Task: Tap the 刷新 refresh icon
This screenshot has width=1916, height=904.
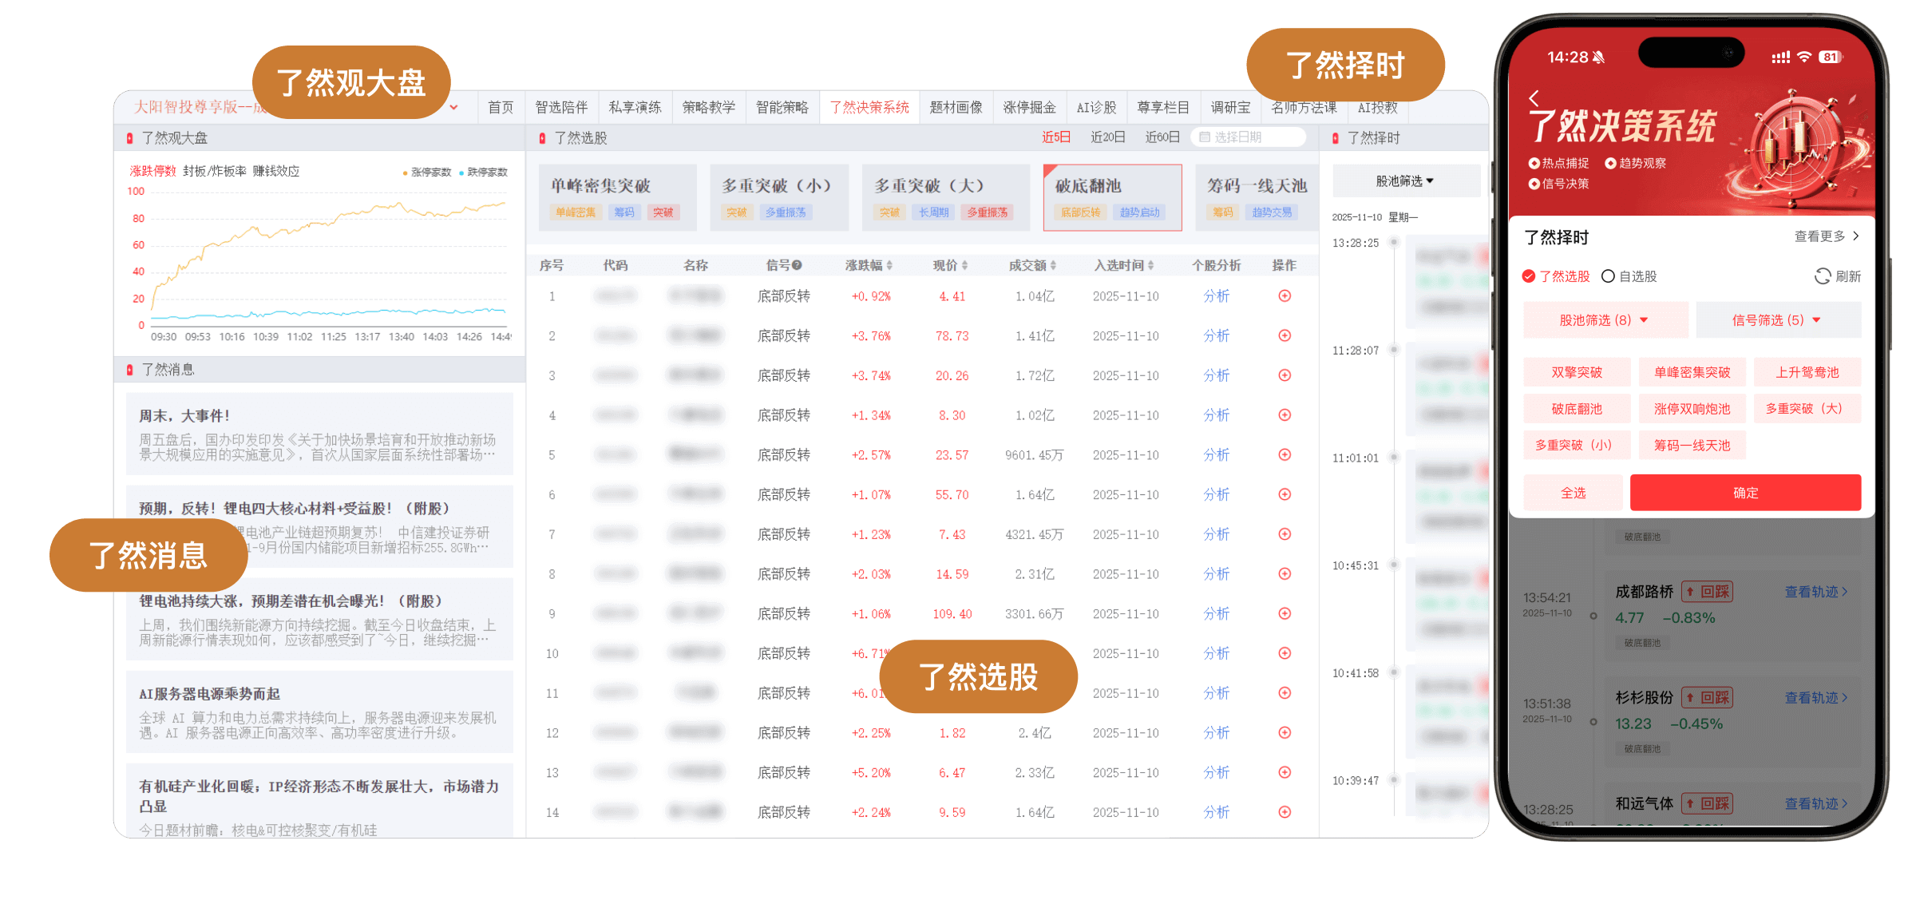Action: (1823, 276)
